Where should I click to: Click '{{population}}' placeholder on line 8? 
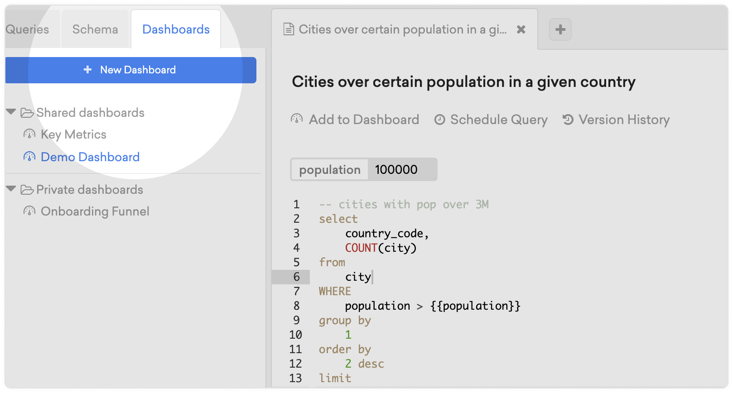tap(475, 306)
